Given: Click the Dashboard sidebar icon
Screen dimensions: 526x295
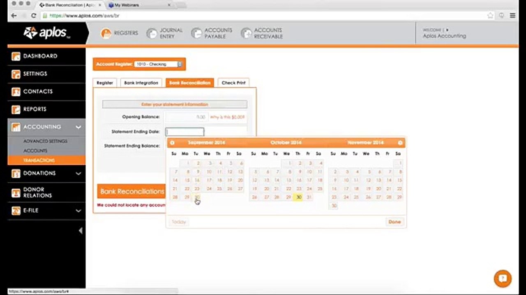Looking at the screenshot, I should (16, 56).
